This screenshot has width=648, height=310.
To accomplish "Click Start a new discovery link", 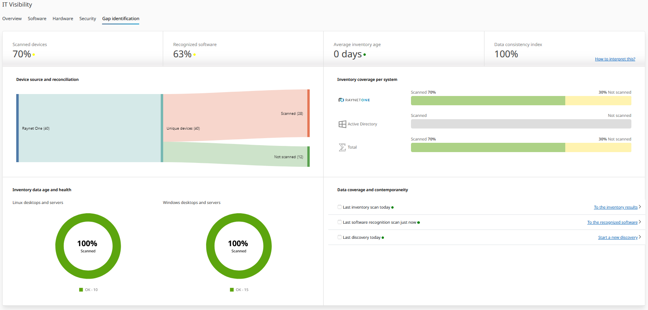I will coord(617,238).
